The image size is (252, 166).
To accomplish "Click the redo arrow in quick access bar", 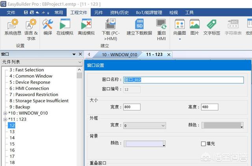I will 43,13.
